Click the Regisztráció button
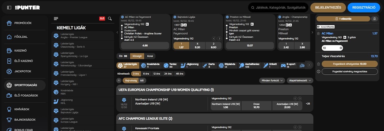 [364, 8]
